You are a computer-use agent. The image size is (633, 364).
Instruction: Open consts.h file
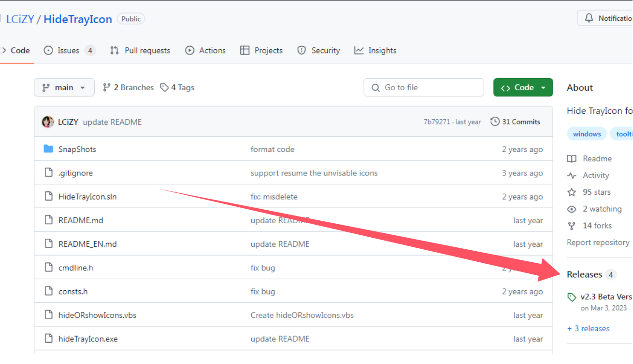tap(73, 291)
